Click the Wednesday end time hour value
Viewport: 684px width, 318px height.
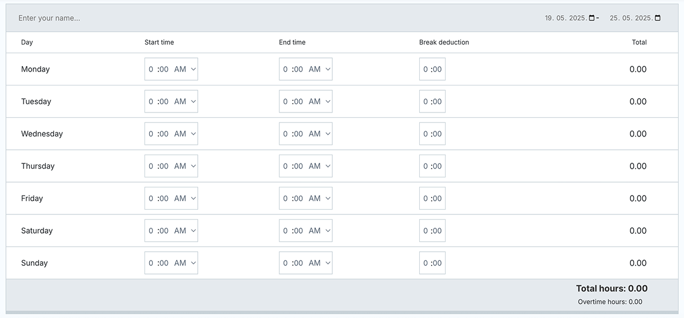point(285,134)
